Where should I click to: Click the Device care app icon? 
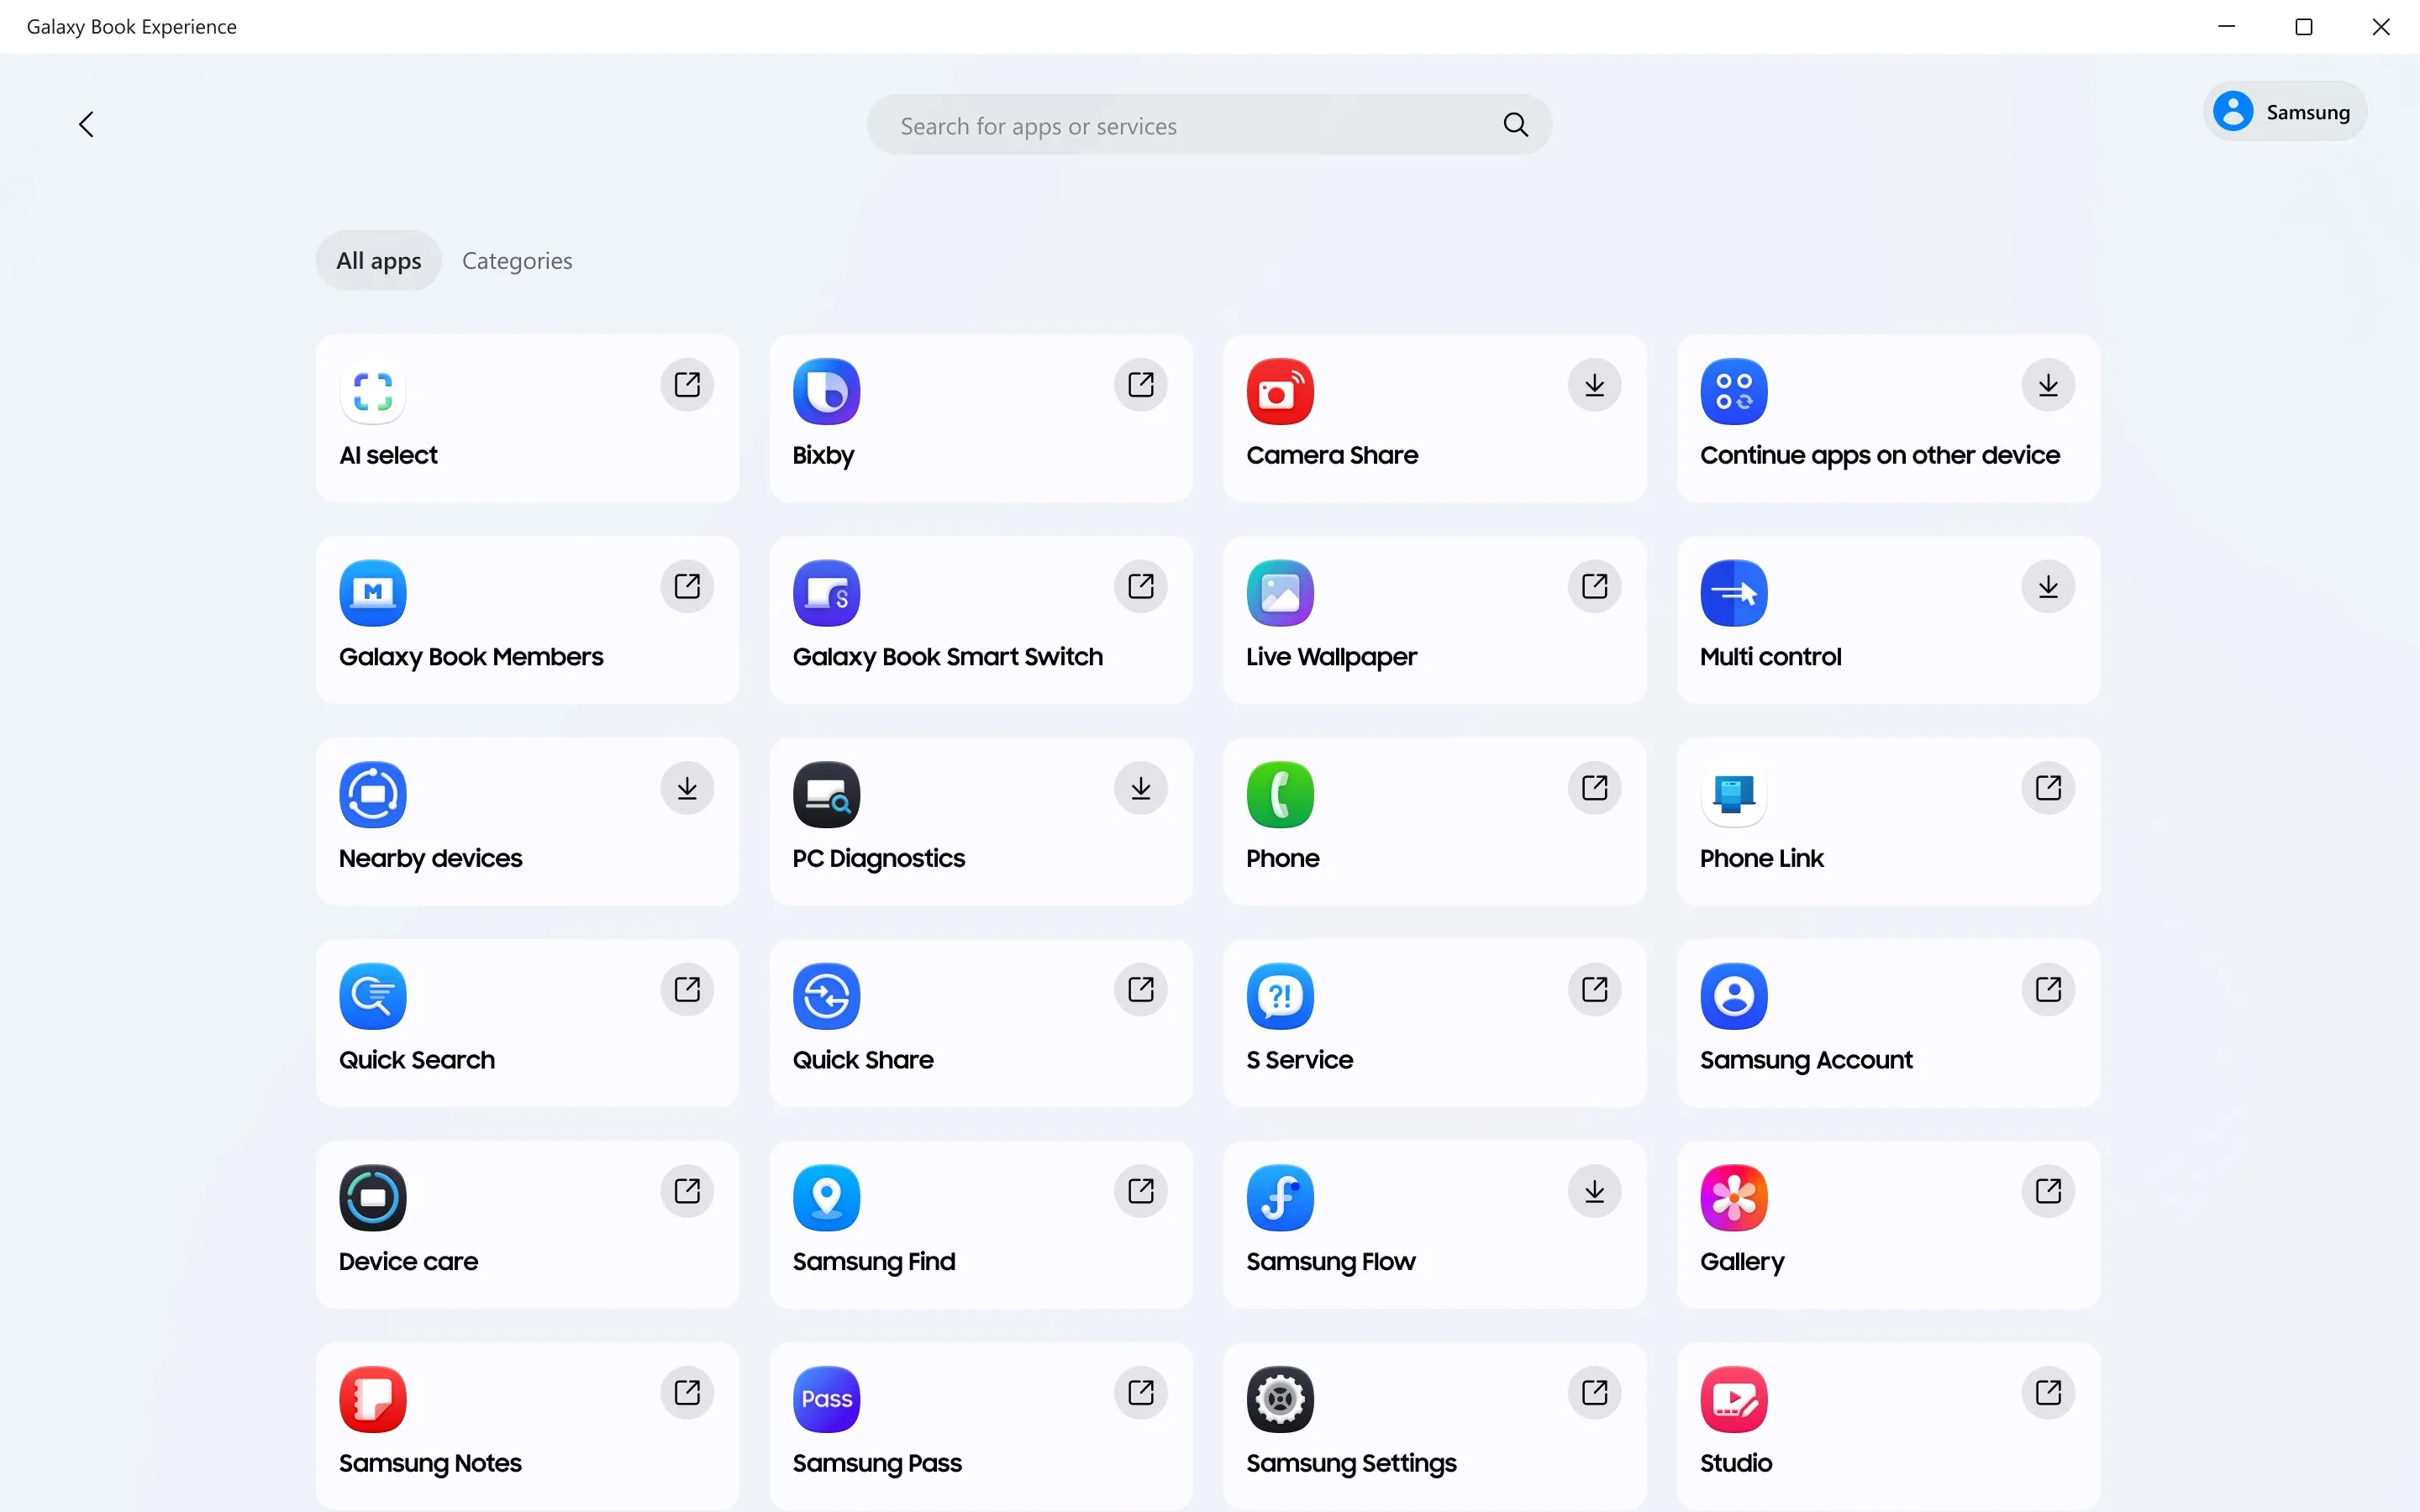(x=373, y=1197)
